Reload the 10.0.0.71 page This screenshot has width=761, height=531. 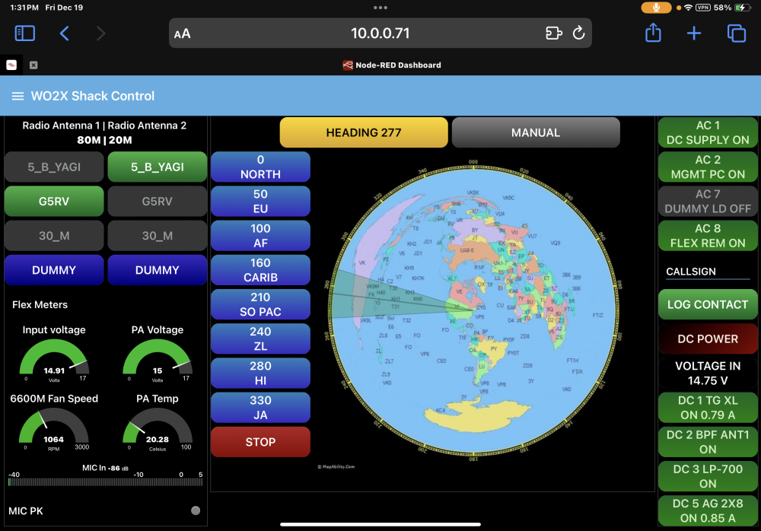coord(578,33)
